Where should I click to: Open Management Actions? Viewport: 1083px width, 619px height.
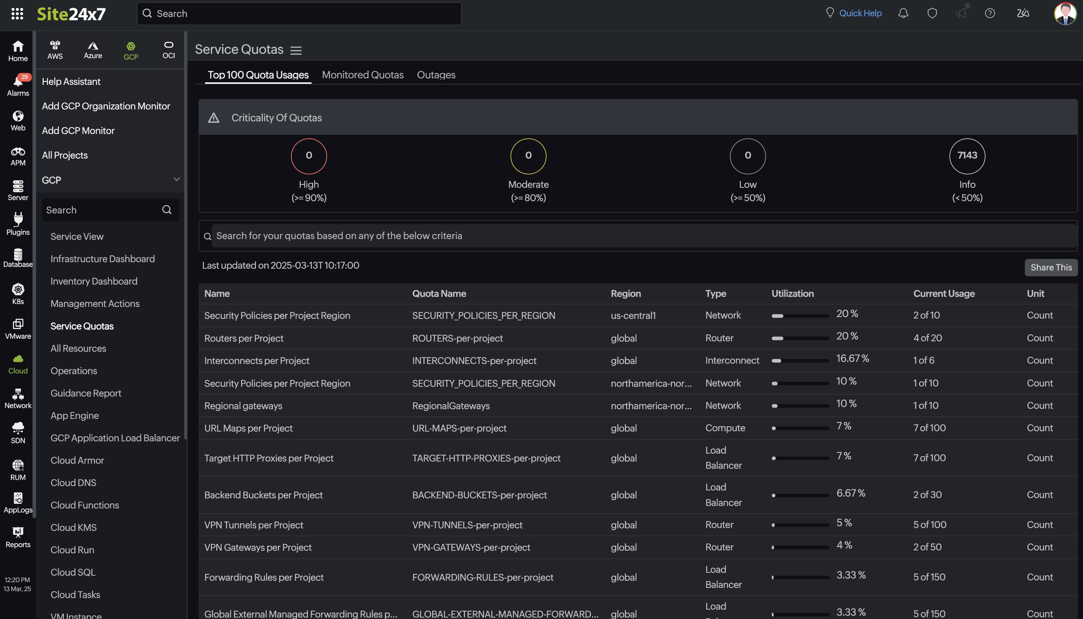95,304
